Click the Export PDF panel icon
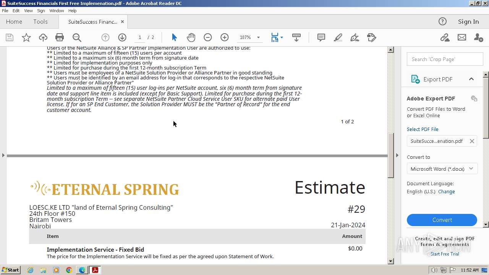The width and height of the screenshot is (489, 275). pos(415,79)
